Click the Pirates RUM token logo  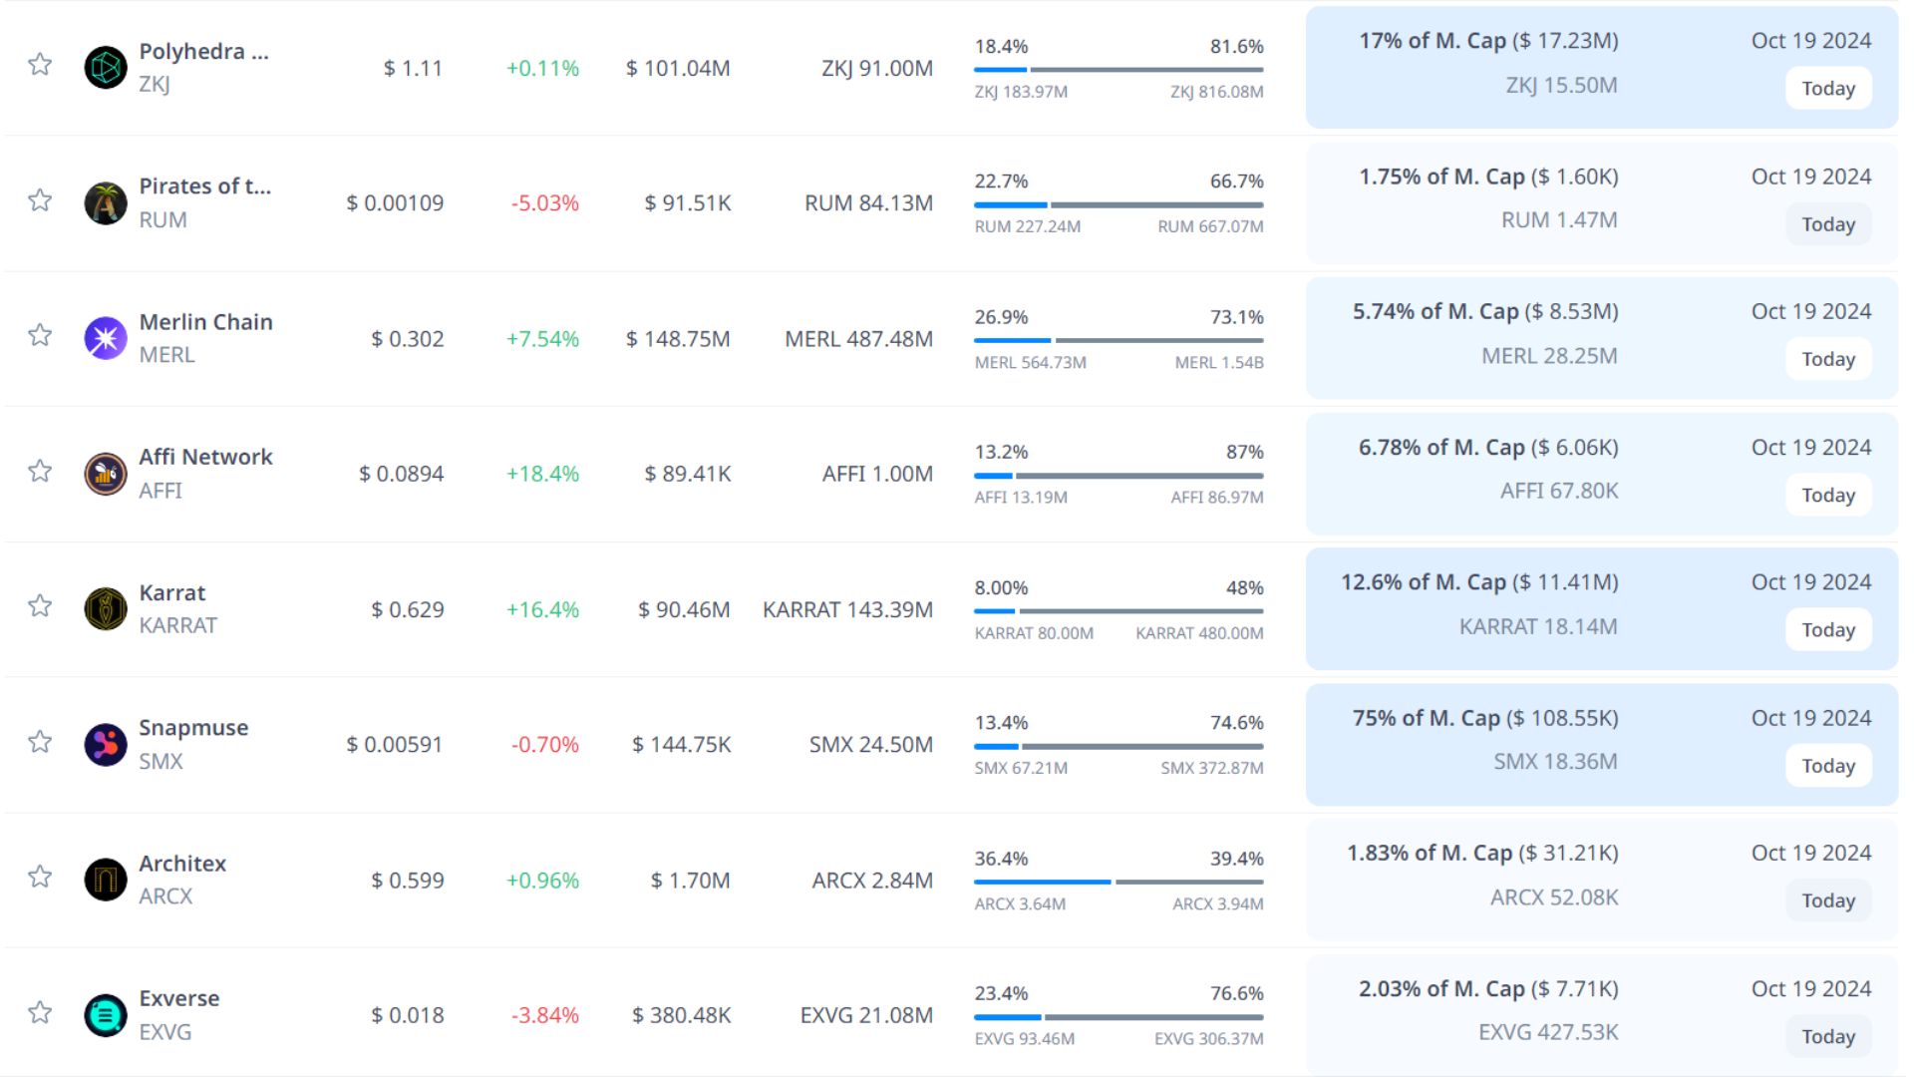(x=106, y=203)
